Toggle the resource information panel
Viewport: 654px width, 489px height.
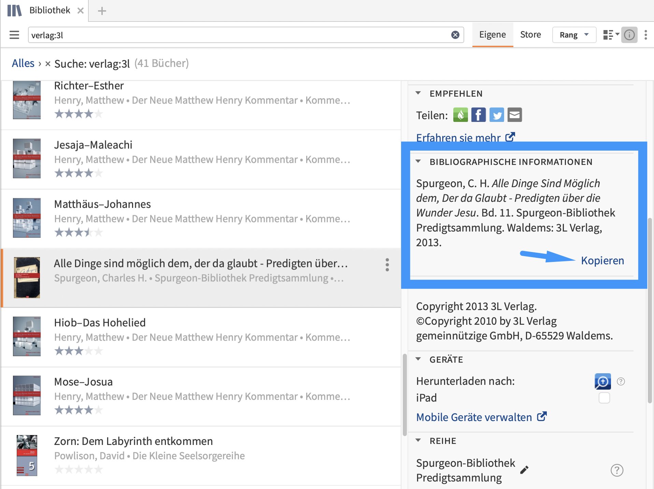629,35
